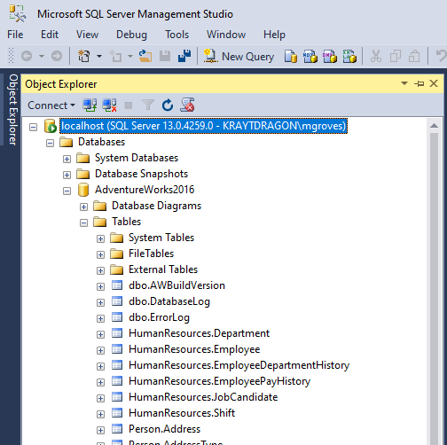Expand the External Tables folder
This screenshot has width=447, height=445.
click(100, 271)
